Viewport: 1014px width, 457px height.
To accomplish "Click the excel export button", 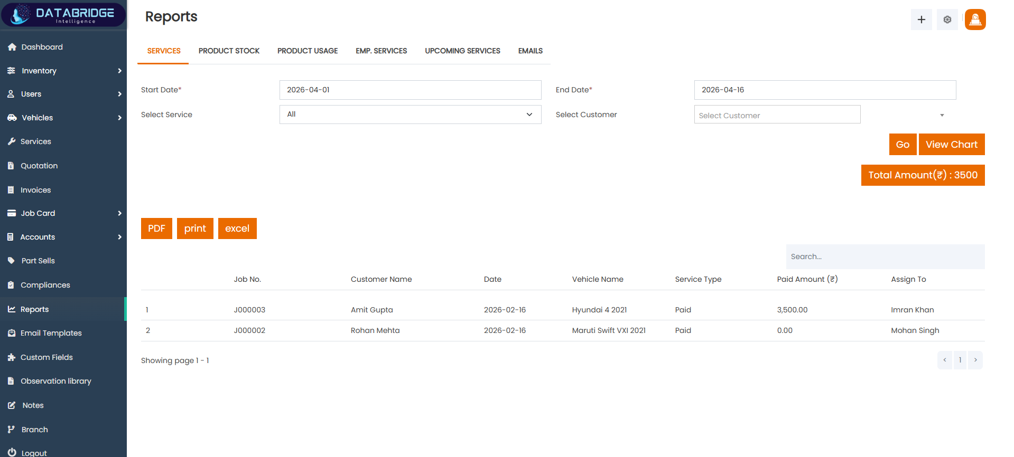I will (x=237, y=229).
